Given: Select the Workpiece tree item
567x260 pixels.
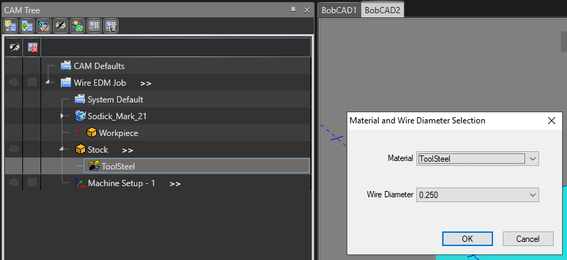Looking at the screenshot, I should 119,132.
